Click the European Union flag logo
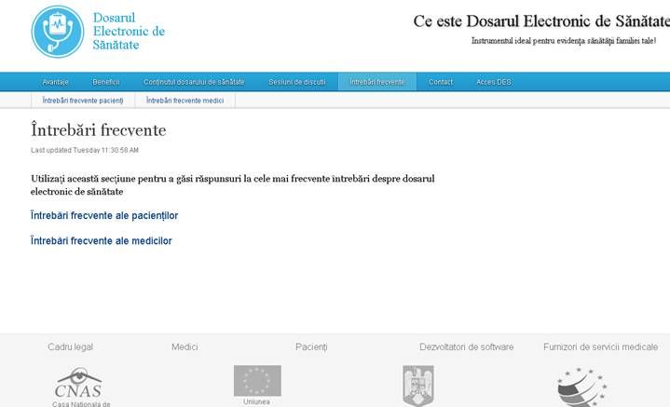 (x=256, y=380)
